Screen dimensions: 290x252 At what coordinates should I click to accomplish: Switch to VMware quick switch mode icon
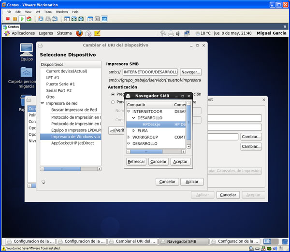pyautogui.click(x=74, y=19)
